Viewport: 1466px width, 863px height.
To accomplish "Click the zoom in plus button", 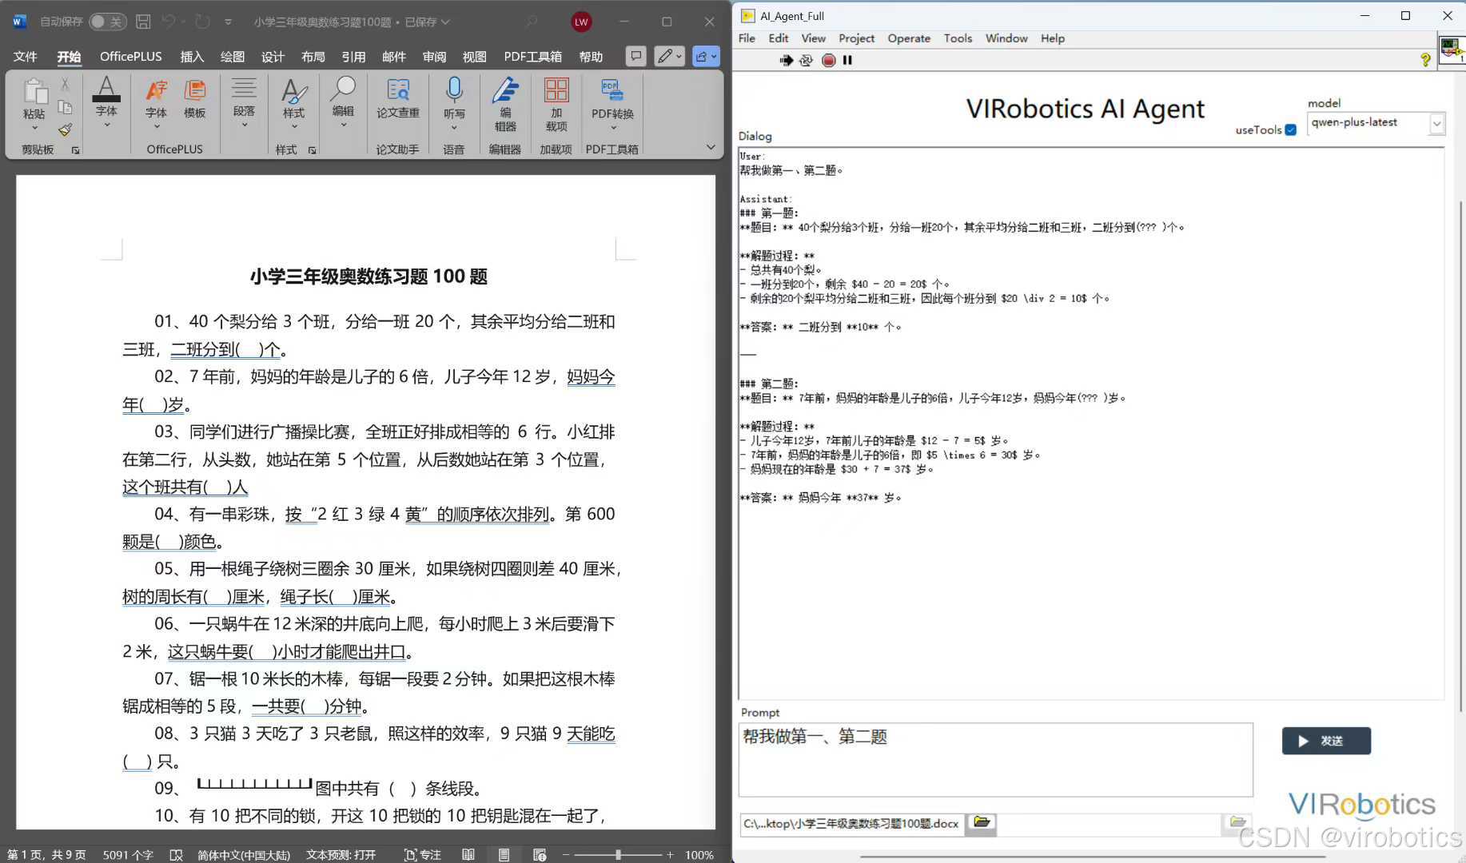I will point(670,854).
